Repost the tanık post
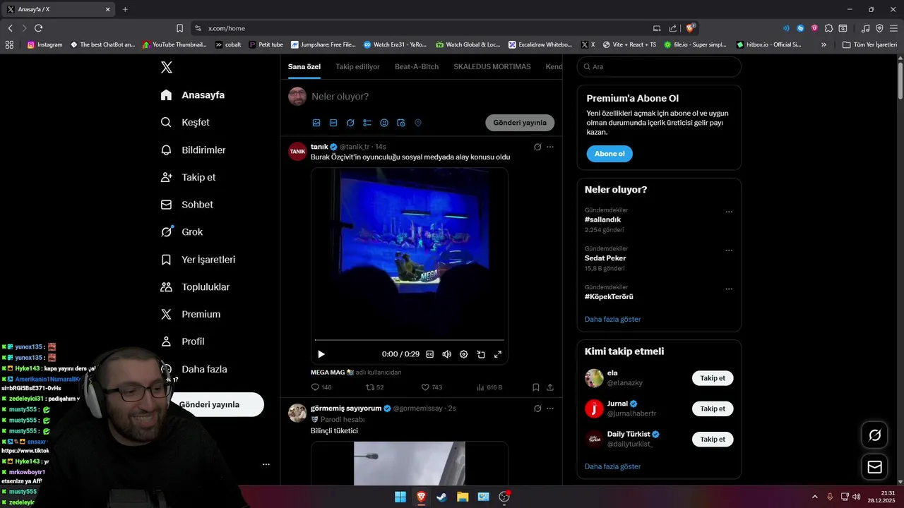 pyautogui.click(x=374, y=387)
